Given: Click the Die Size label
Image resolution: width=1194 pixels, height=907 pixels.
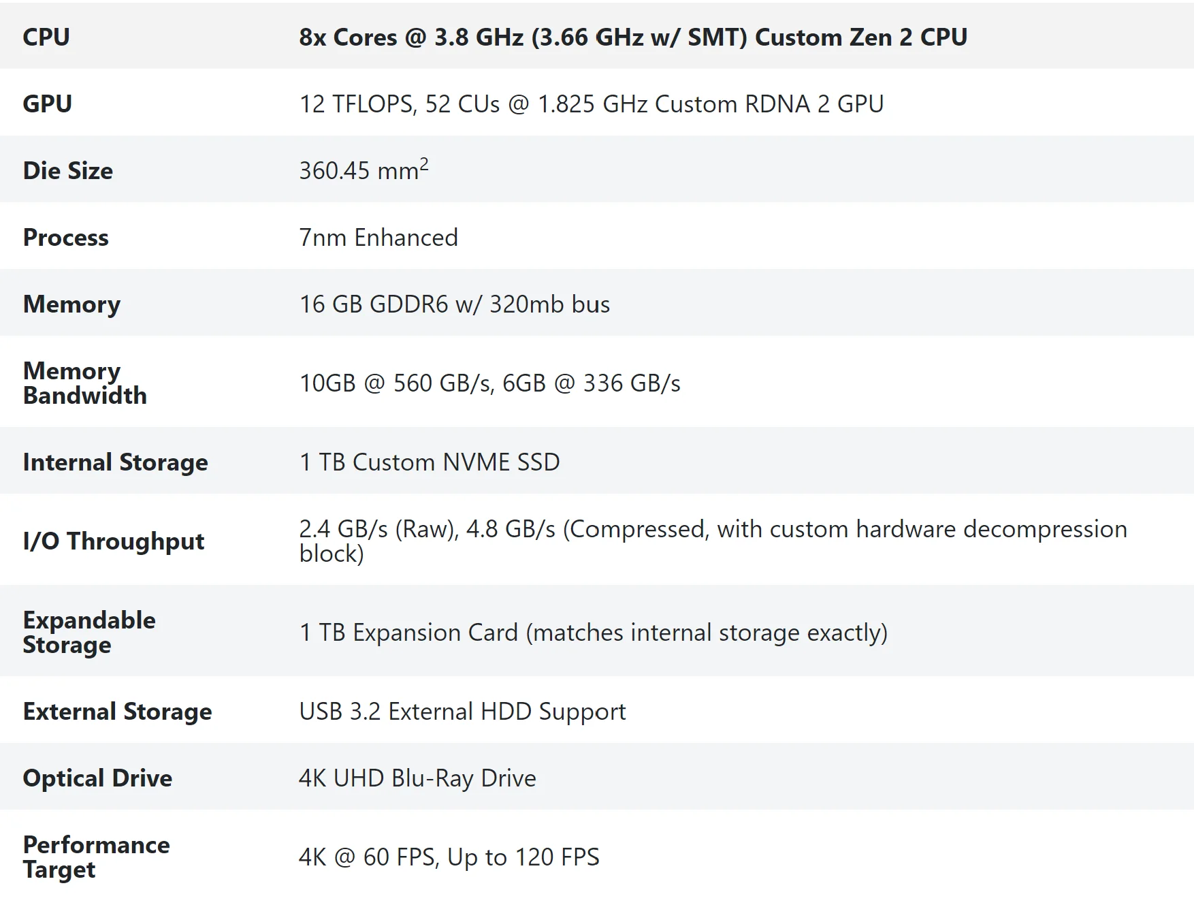Looking at the screenshot, I should 68,170.
